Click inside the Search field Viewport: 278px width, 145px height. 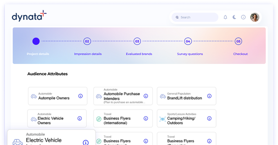click(197, 17)
